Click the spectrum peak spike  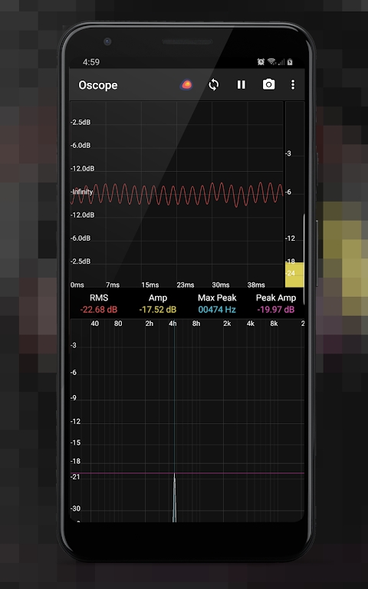coord(174,498)
